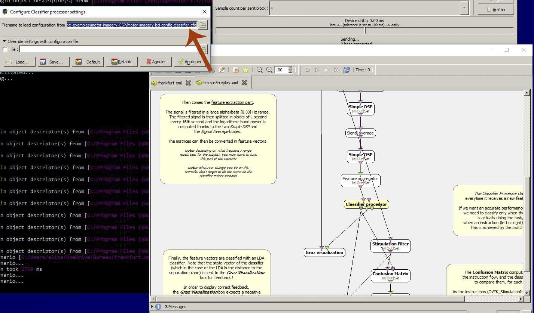Toggle the Arrêter checkbox button
This screenshot has height=313, width=534.
(x=496, y=10)
